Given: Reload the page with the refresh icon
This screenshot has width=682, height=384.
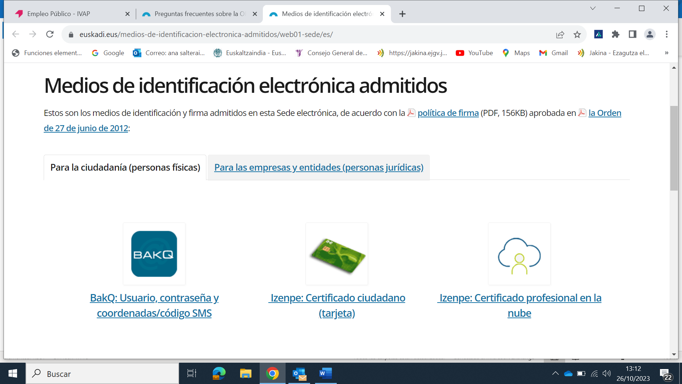Looking at the screenshot, I should [50, 34].
